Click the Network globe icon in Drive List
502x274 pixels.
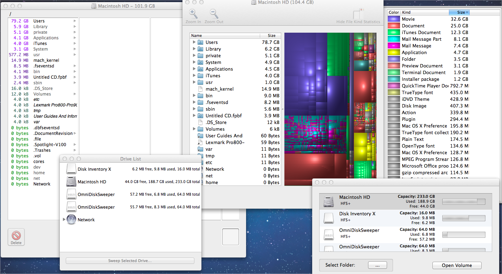71,220
